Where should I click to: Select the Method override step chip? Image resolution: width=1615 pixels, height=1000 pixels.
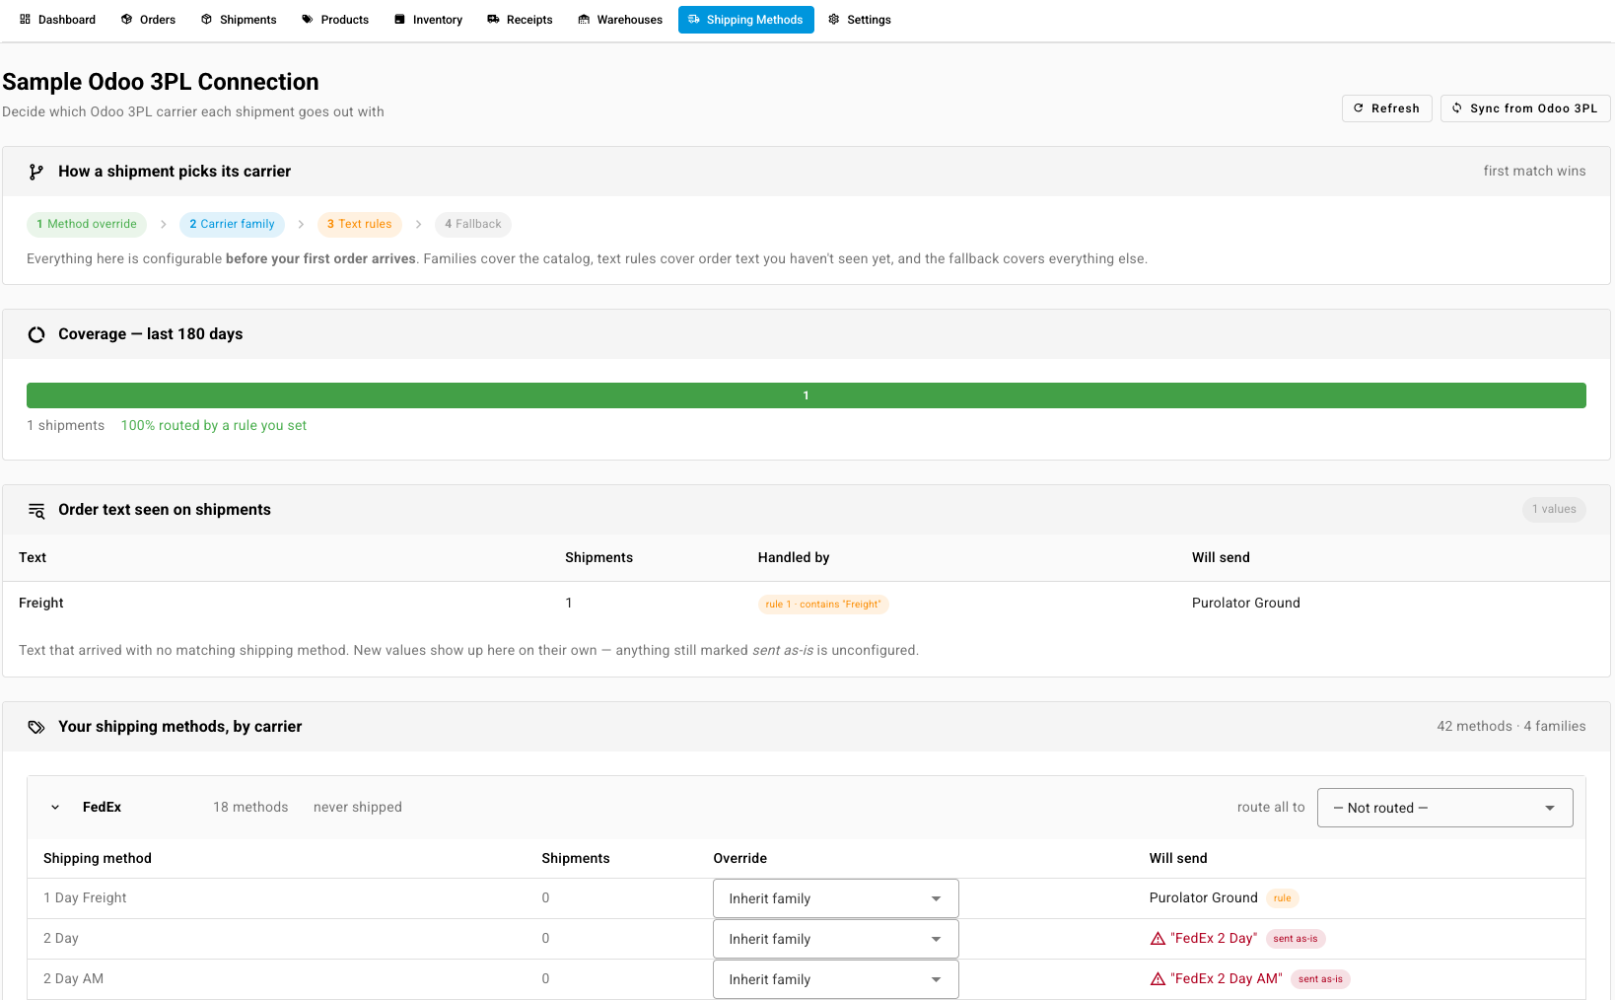[x=87, y=225]
